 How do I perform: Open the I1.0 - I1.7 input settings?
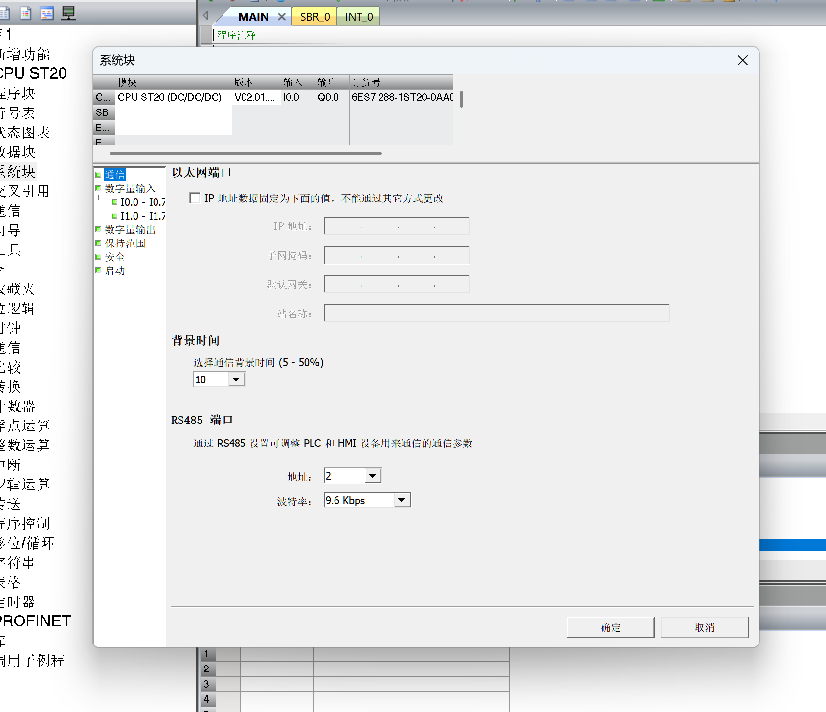pos(143,216)
